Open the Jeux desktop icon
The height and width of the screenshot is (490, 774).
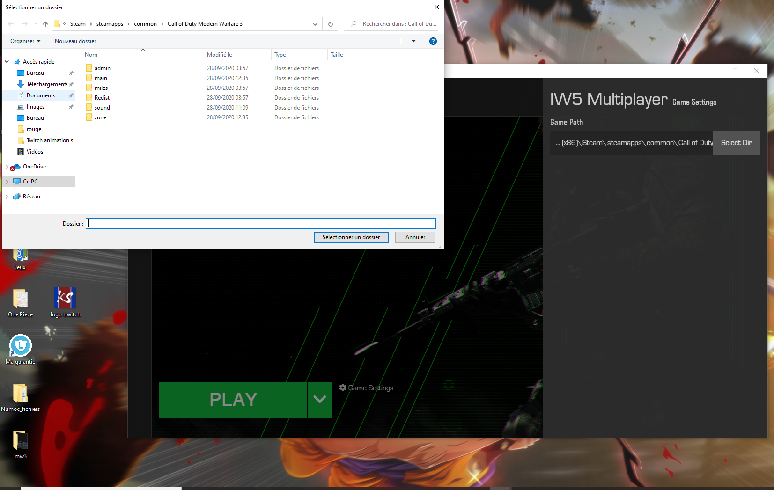coord(20,258)
